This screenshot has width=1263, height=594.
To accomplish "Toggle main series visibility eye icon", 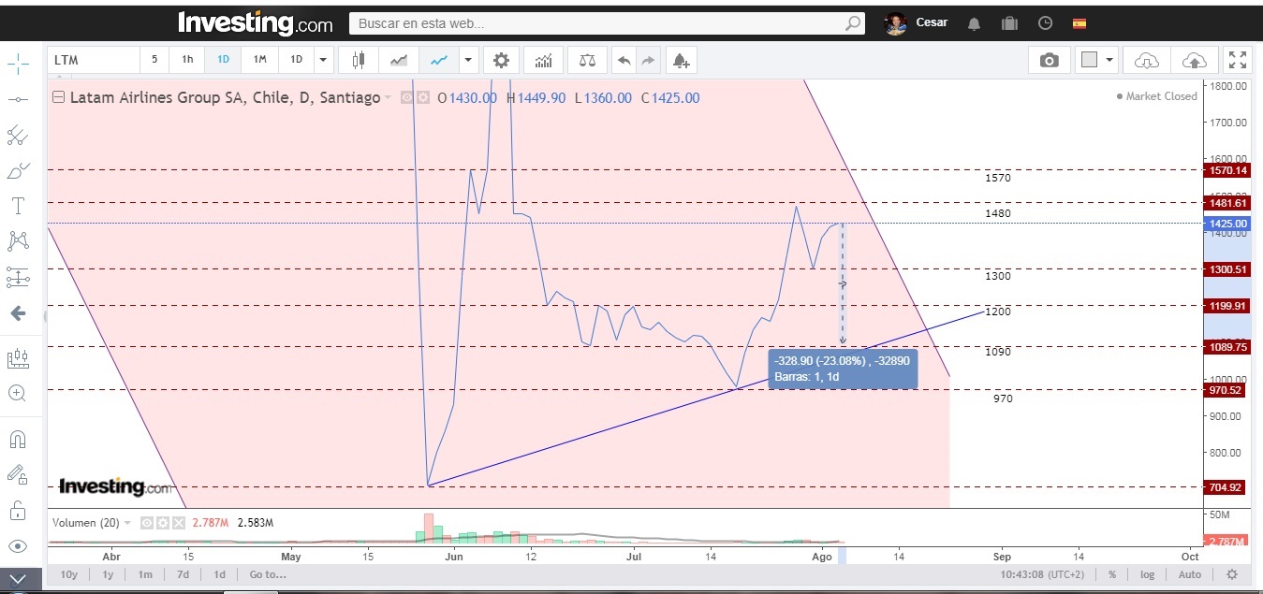I will click(x=406, y=97).
